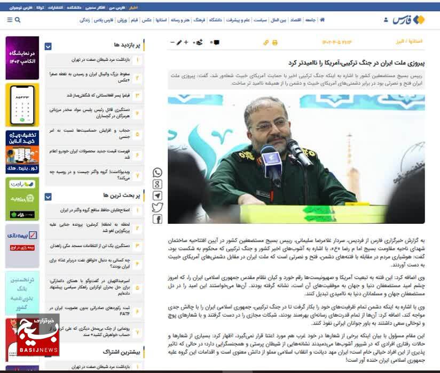Viewport: 440px width, 373px height.
Task: Open بازداشت مرد شیطان صفت under بیشترین اشتراک
Action: point(100,367)
